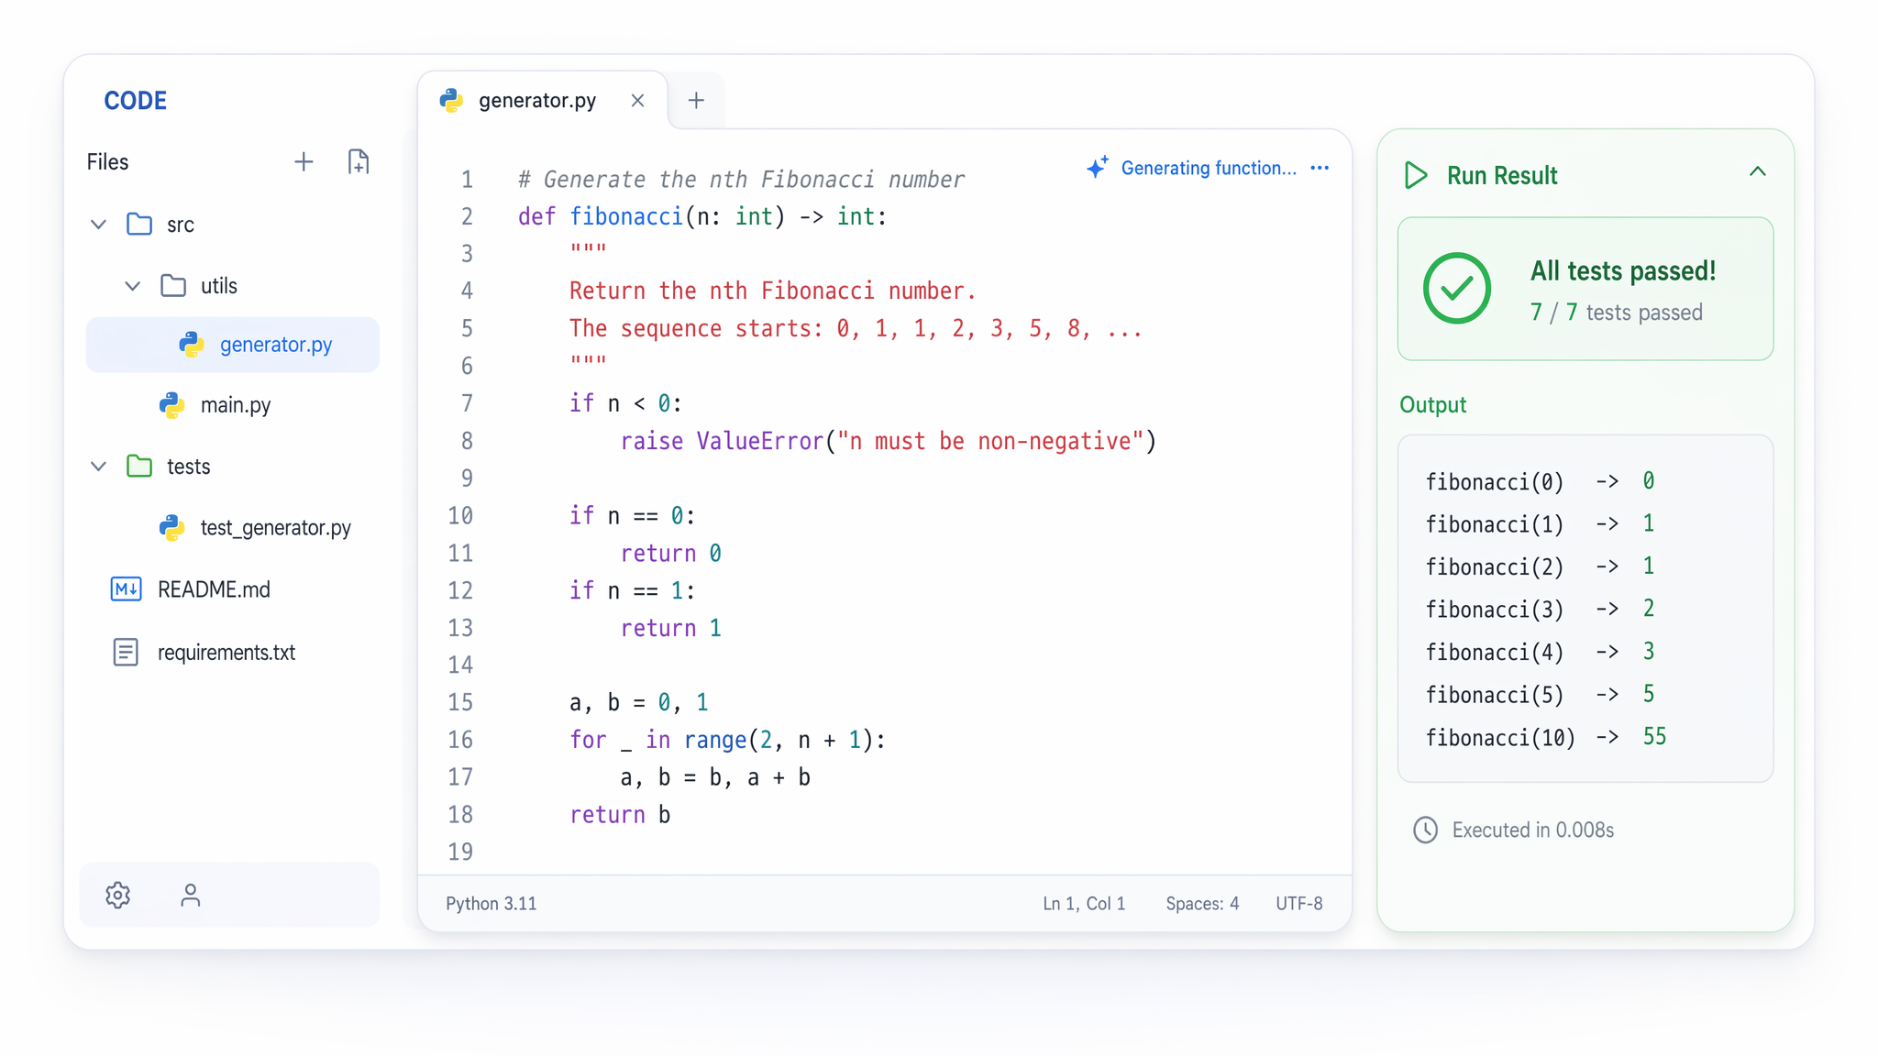Click the src folder icon

139,225
